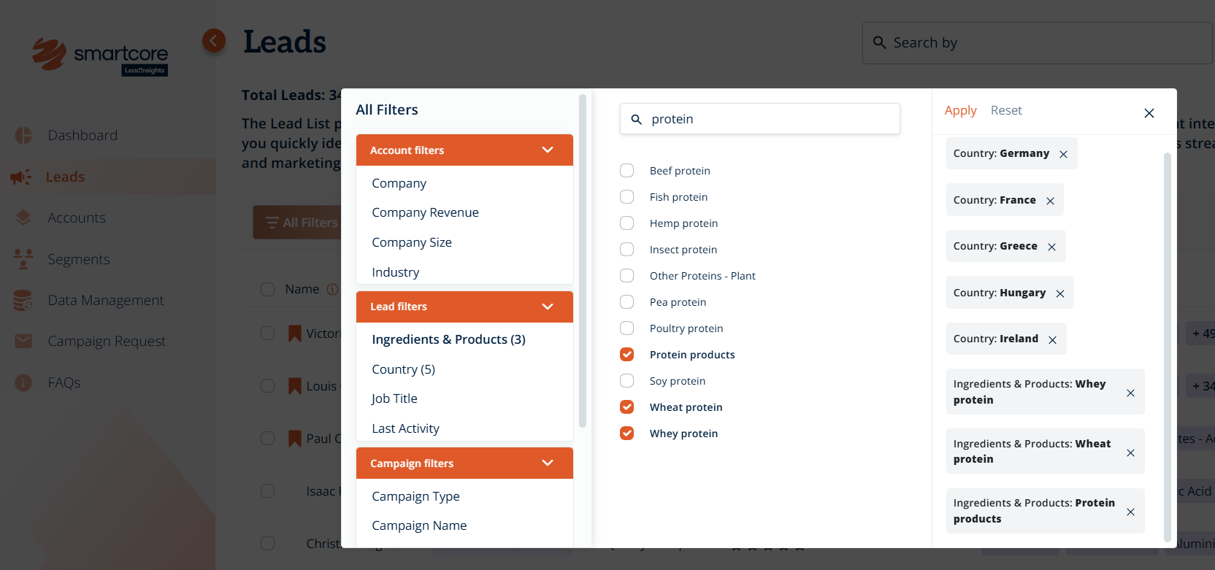Enable the Soy protein checkbox
1215x570 pixels.
pyautogui.click(x=626, y=381)
